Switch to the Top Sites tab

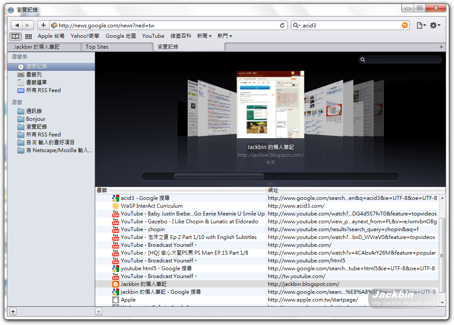coord(117,47)
